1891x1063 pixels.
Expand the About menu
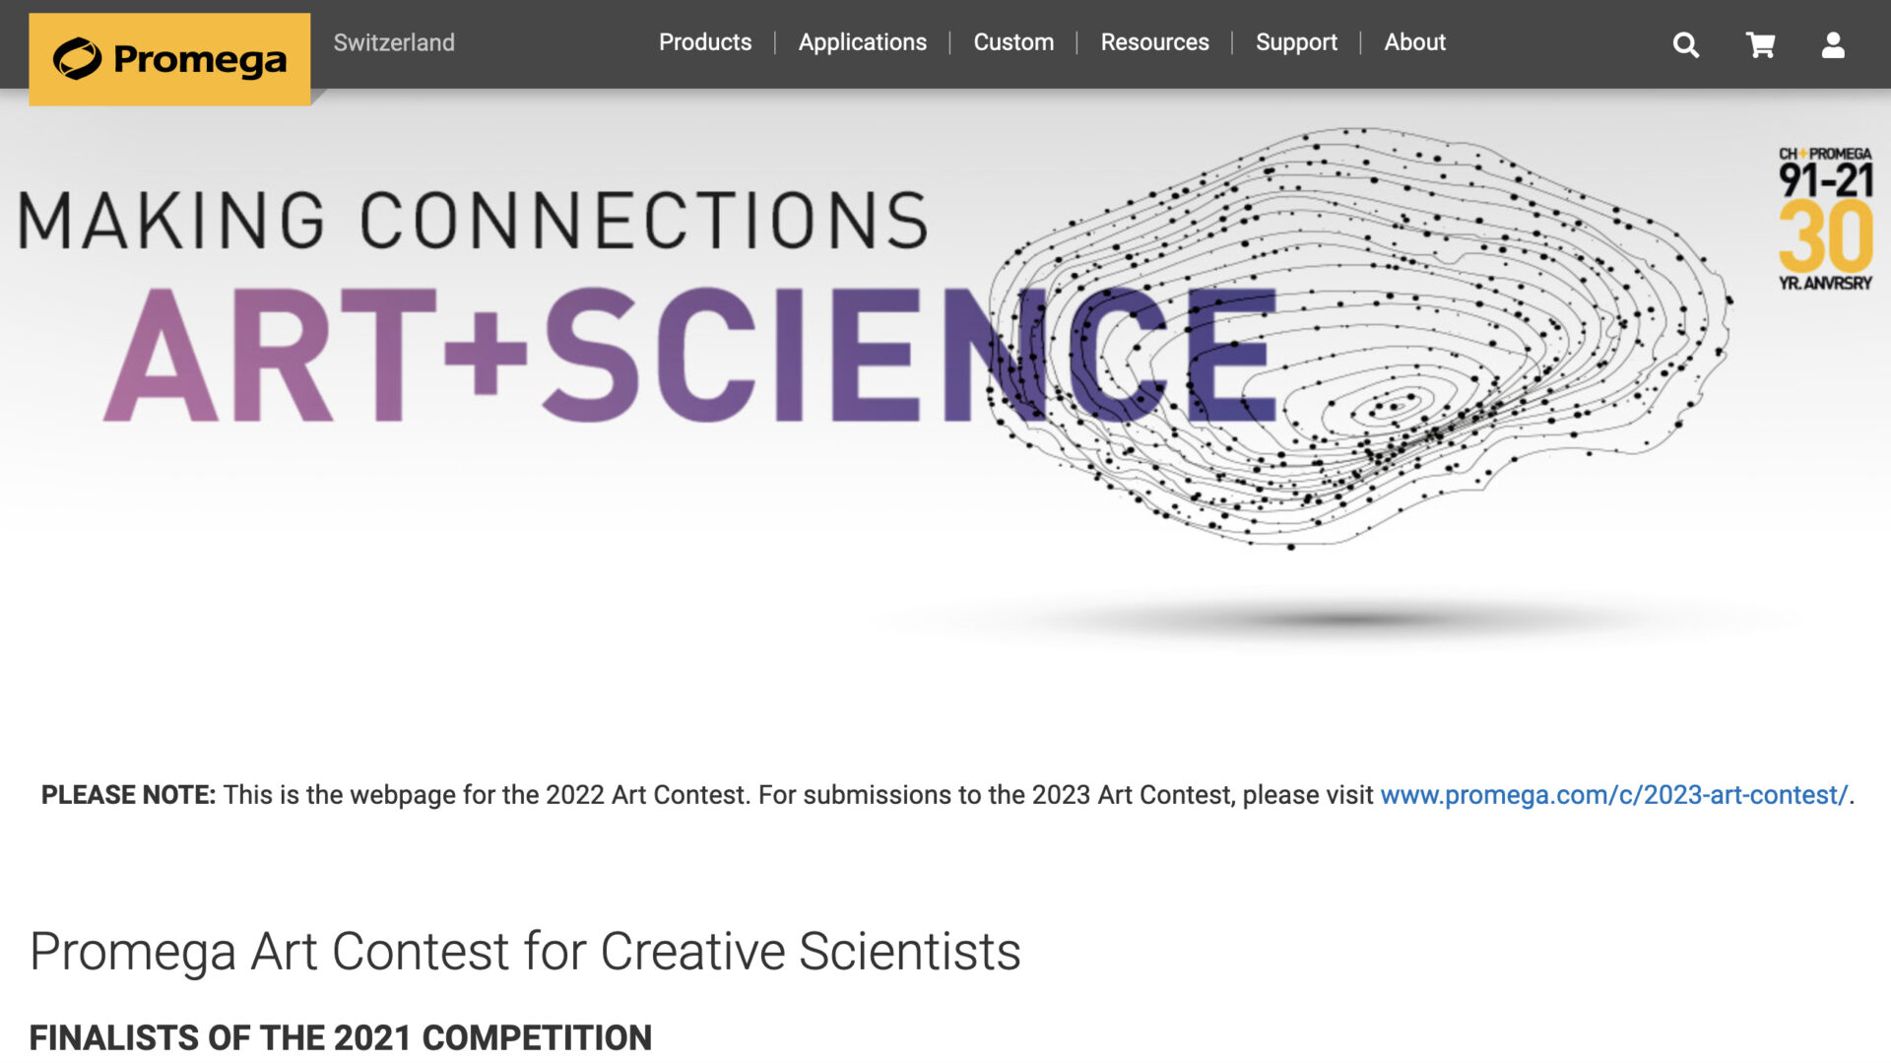pyautogui.click(x=1414, y=42)
